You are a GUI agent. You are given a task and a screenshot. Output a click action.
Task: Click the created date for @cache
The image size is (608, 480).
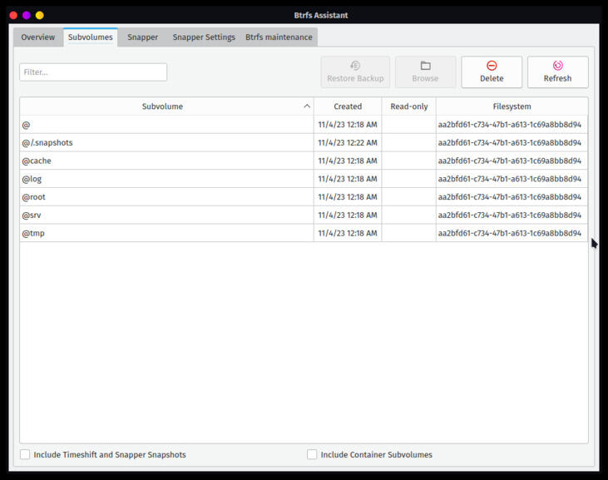348,161
